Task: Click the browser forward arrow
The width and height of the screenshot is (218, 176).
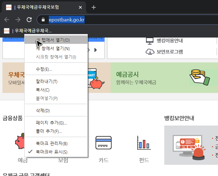Action: tap(18, 20)
